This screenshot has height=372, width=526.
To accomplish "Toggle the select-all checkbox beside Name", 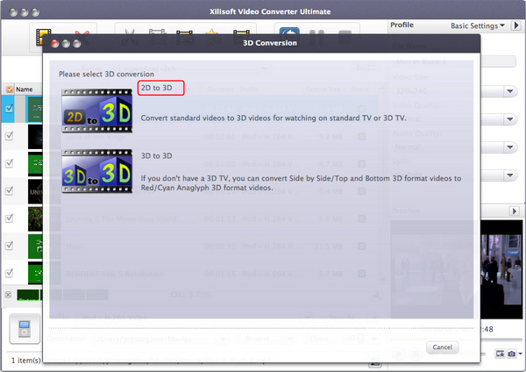I will tap(9, 89).
